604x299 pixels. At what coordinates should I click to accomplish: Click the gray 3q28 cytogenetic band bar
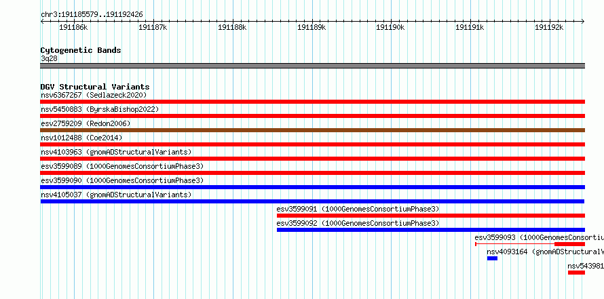tap(312, 66)
